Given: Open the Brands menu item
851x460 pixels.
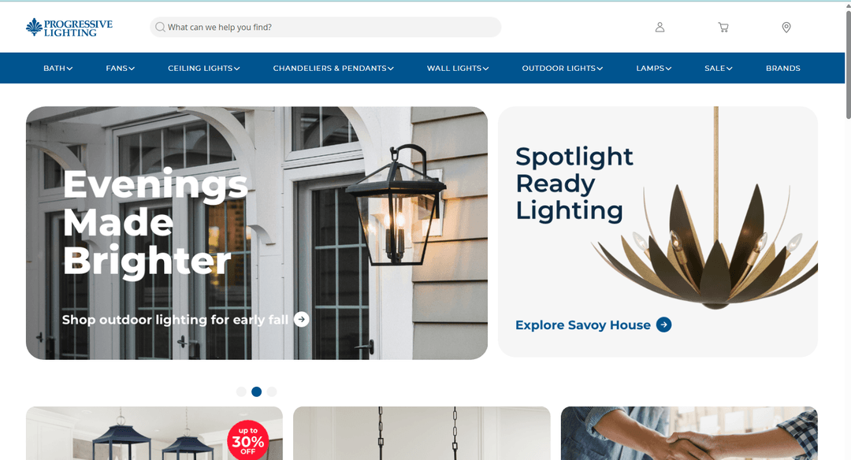Looking at the screenshot, I should coord(783,69).
